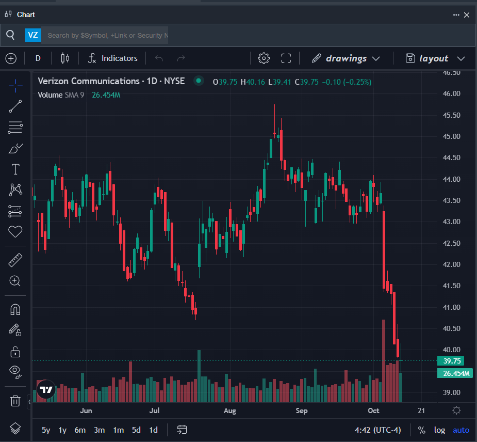The height and width of the screenshot is (442, 477).
Task: Toggle log scale
Action: [439, 430]
